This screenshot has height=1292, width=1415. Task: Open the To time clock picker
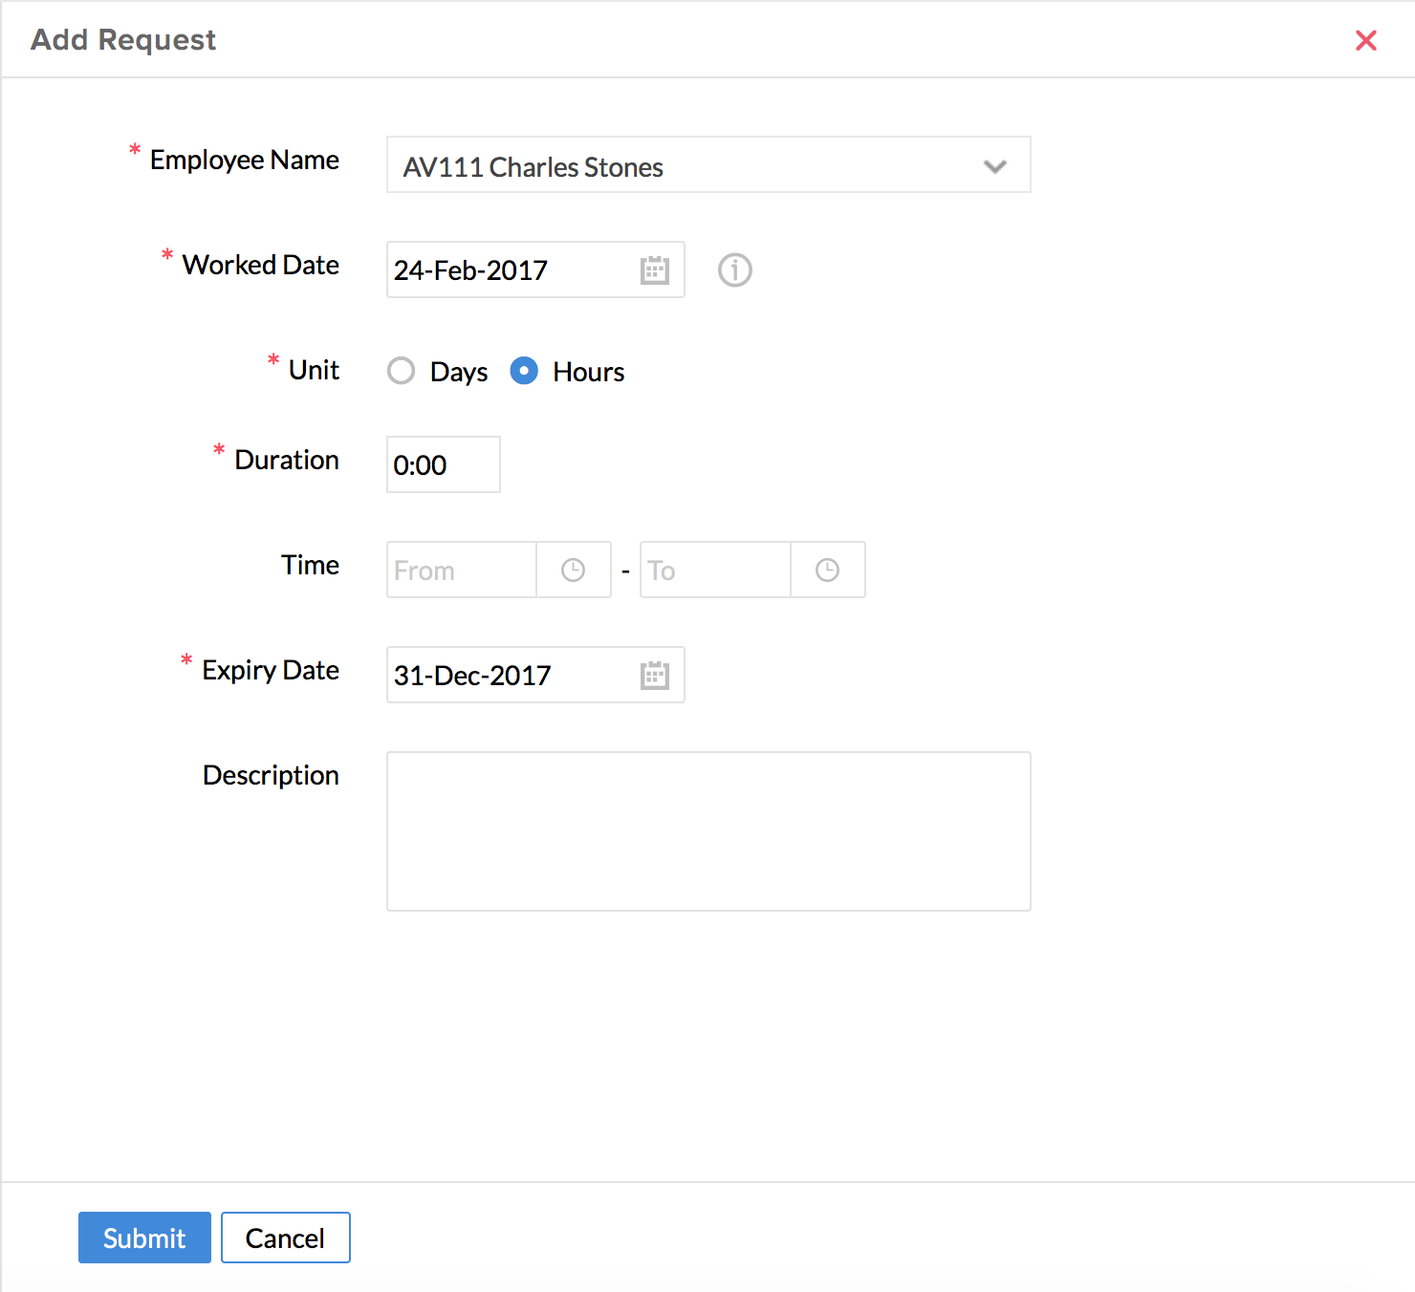tap(827, 571)
